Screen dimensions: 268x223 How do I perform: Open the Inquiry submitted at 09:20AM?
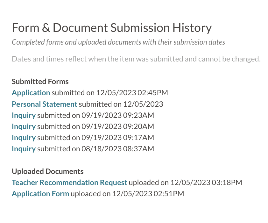(x=24, y=126)
